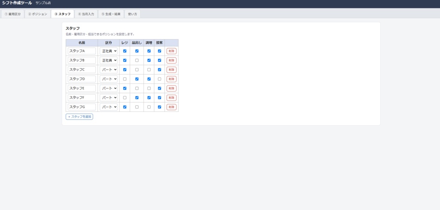The image size is (440, 210).
Task: Check 調理 for スタッフG
Action: click(149, 107)
